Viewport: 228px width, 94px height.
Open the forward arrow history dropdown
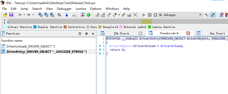coord(33,15)
